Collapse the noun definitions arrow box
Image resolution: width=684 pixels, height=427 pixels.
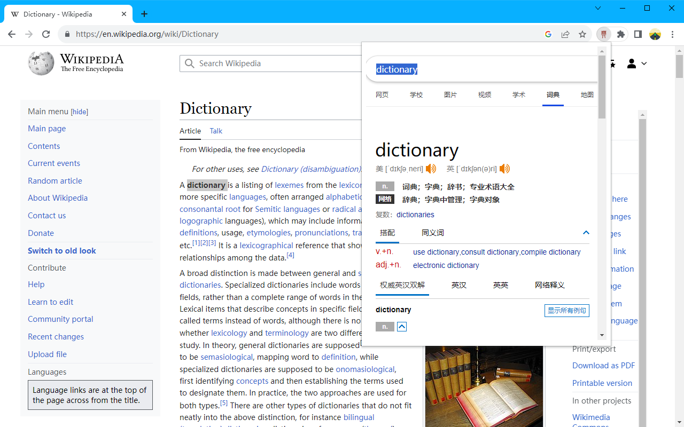402,327
